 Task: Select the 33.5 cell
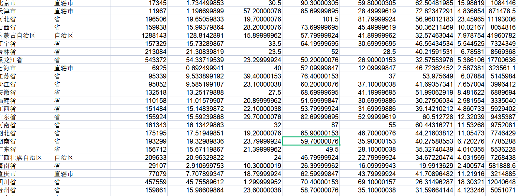tap(253, 44)
